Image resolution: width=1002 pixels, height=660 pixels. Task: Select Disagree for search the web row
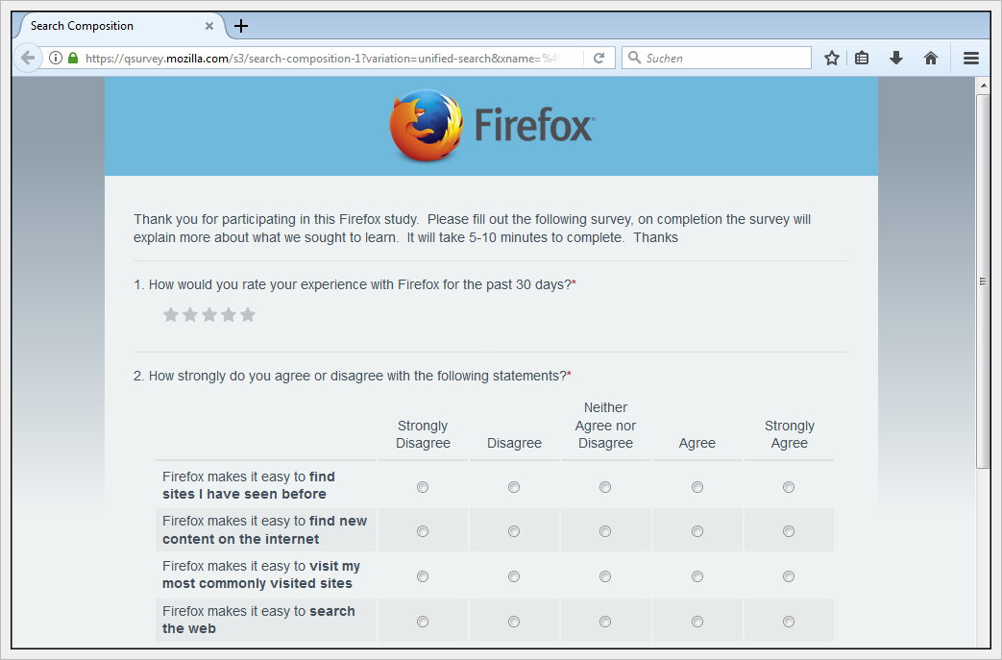coord(514,621)
